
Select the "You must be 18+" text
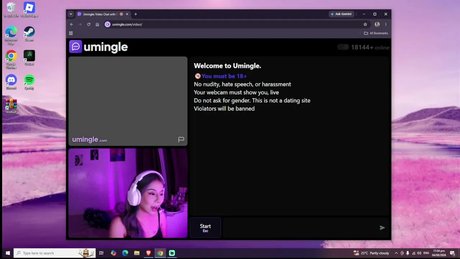[224, 76]
